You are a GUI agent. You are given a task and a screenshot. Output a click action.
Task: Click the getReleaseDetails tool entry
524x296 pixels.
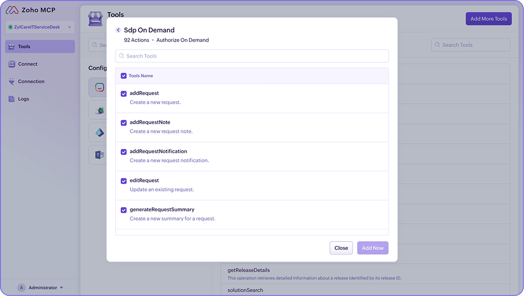tap(365, 274)
